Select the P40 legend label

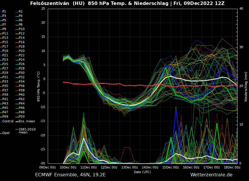click(22, 95)
